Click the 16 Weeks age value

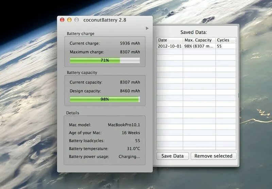tap(131, 133)
